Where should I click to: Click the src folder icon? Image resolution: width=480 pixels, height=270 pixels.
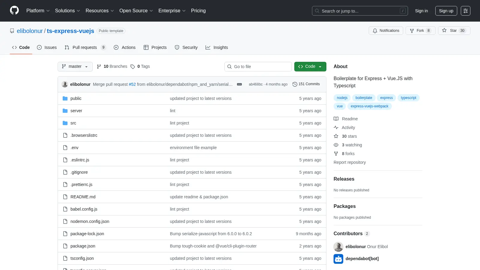point(65,123)
